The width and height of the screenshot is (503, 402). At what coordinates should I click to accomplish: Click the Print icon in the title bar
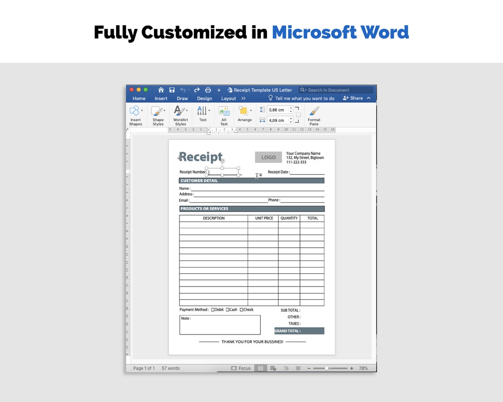208,89
